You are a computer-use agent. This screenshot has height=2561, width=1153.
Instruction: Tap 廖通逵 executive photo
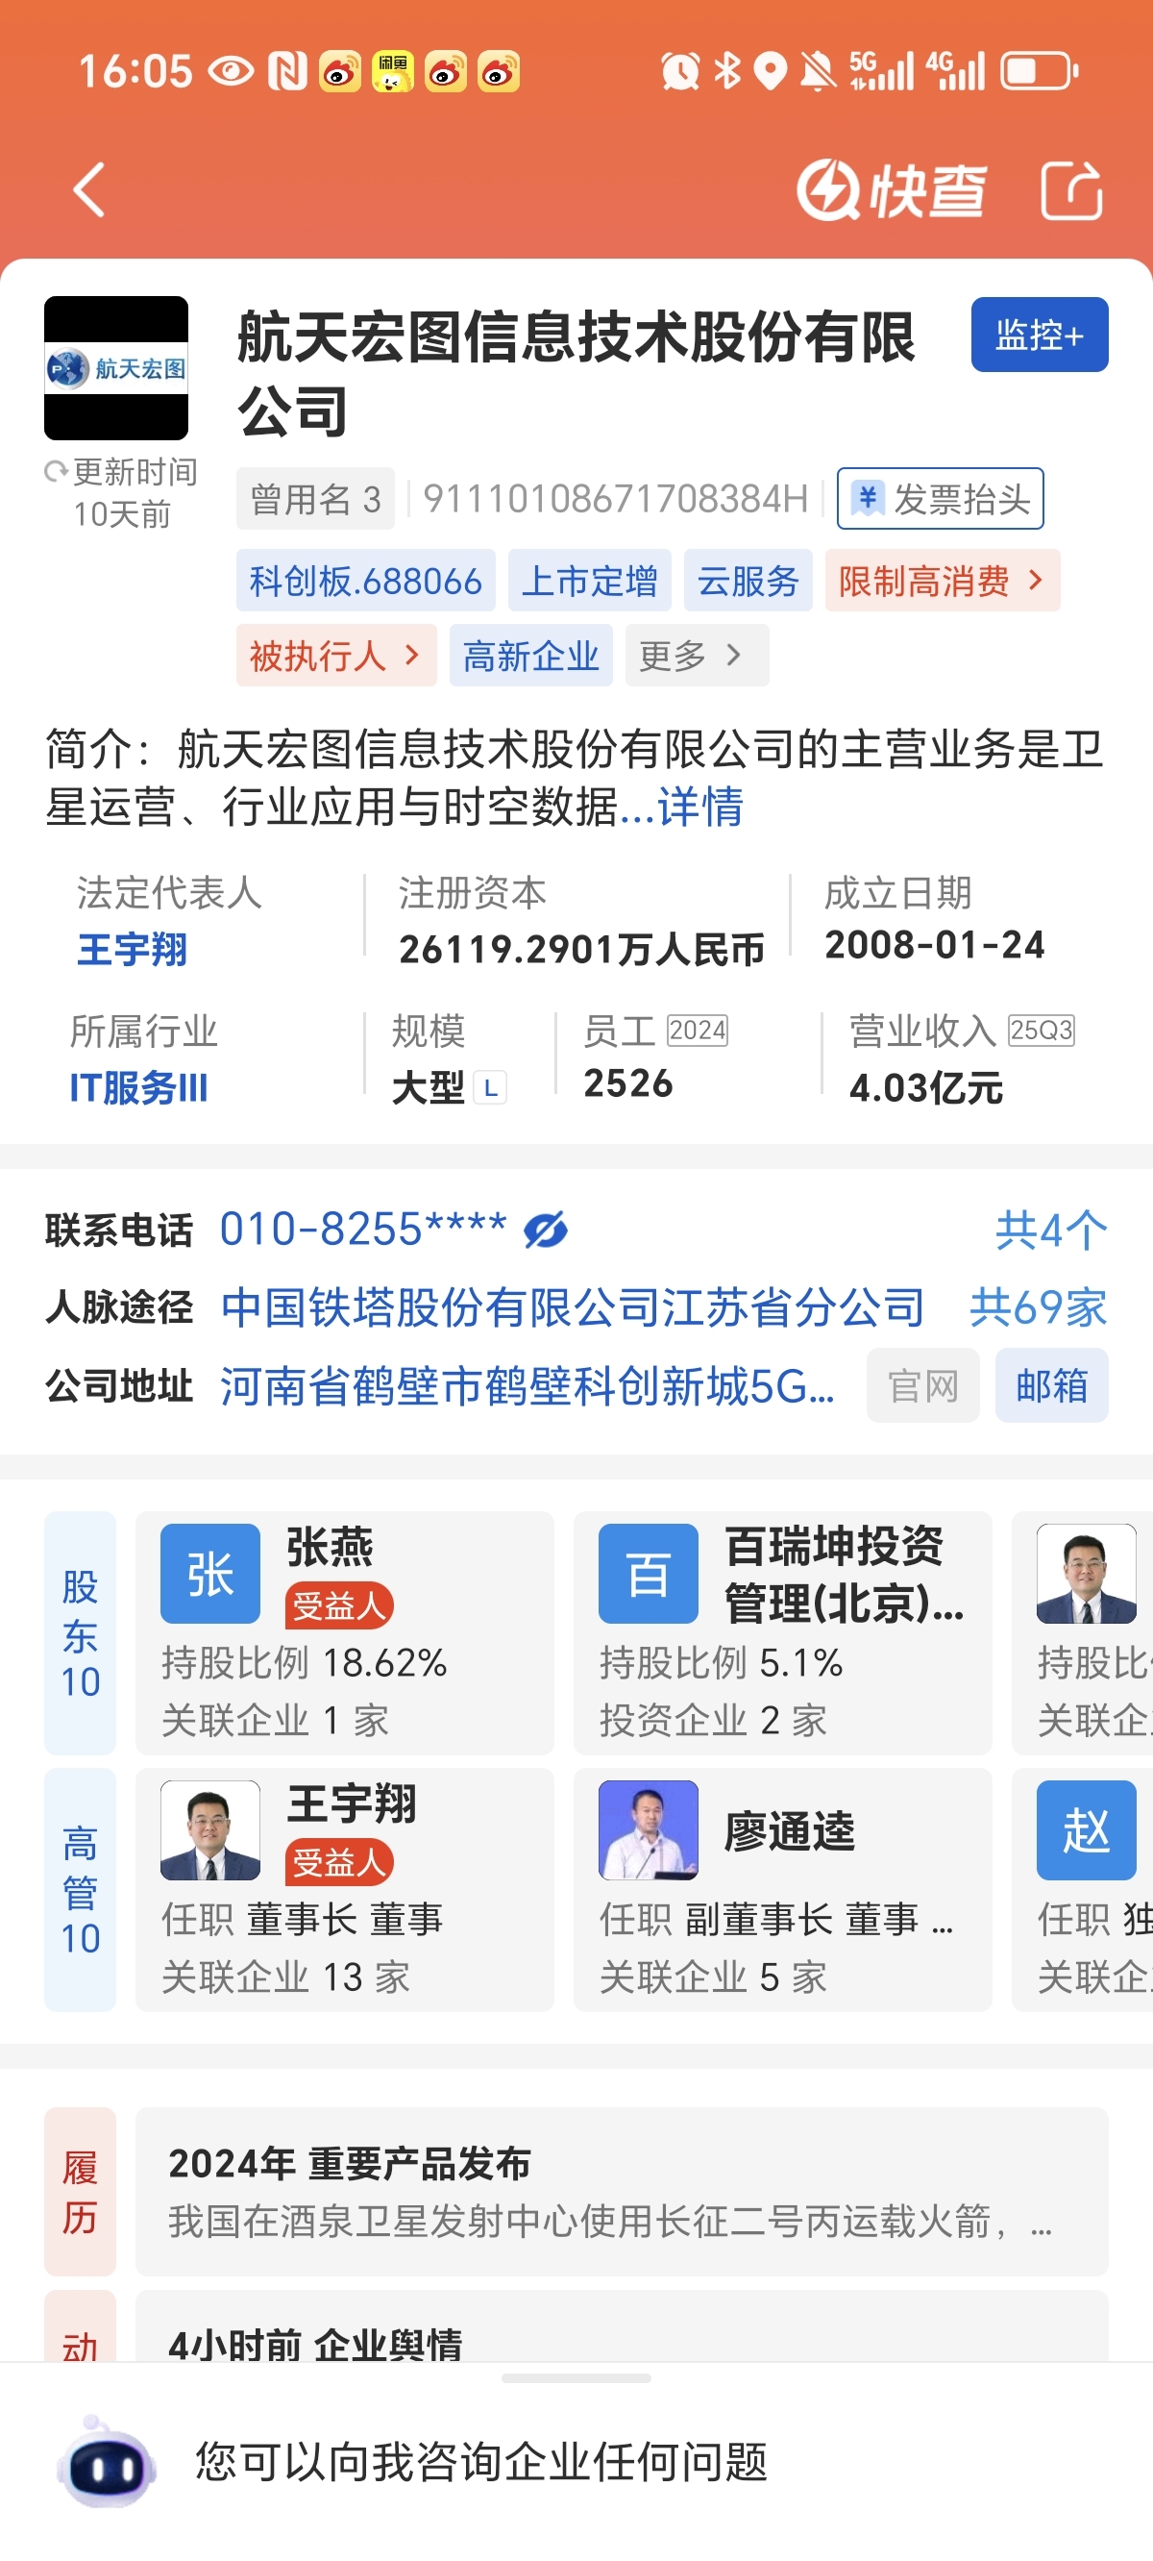pos(648,1830)
